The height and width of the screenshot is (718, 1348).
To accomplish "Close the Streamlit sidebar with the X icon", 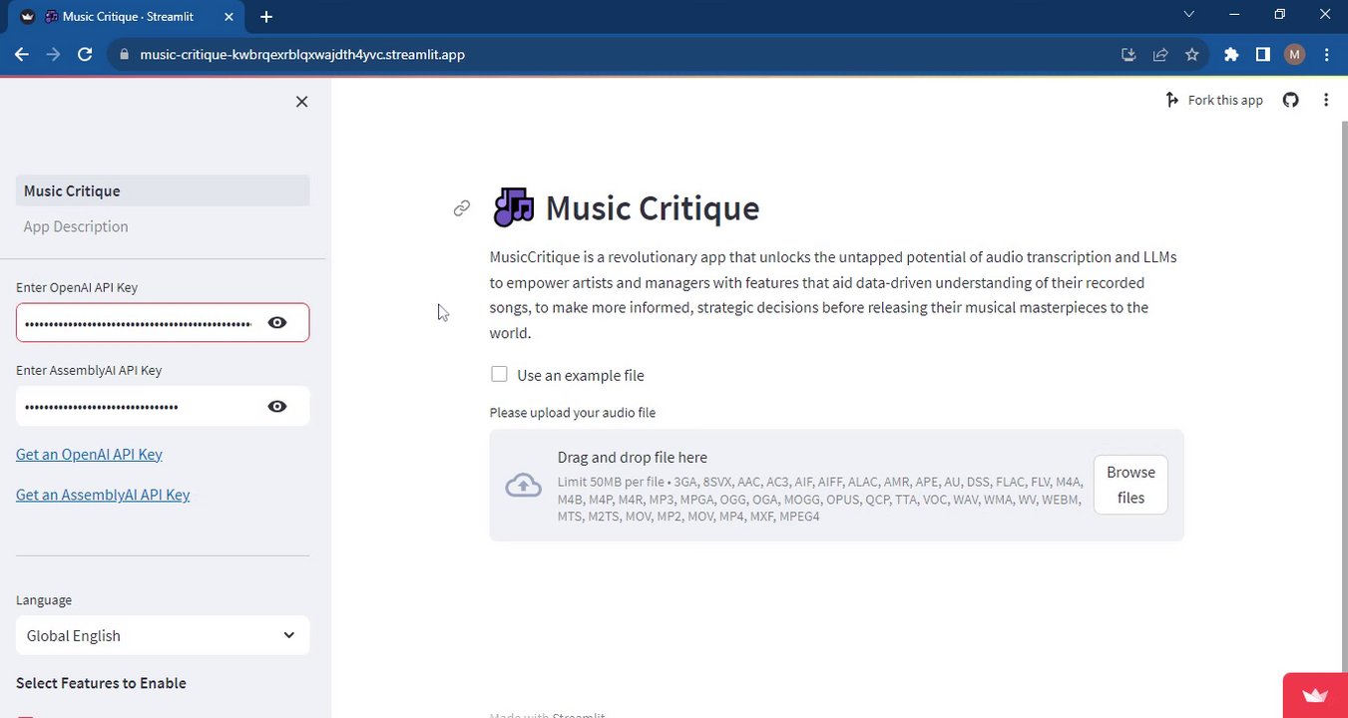I will point(301,102).
